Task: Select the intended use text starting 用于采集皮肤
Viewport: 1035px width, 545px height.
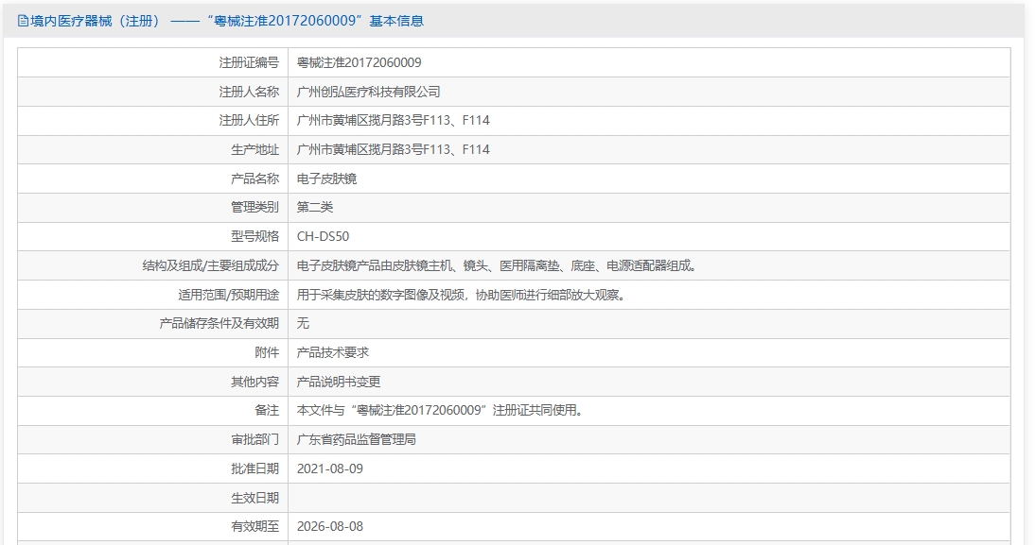Action: (462, 295)
